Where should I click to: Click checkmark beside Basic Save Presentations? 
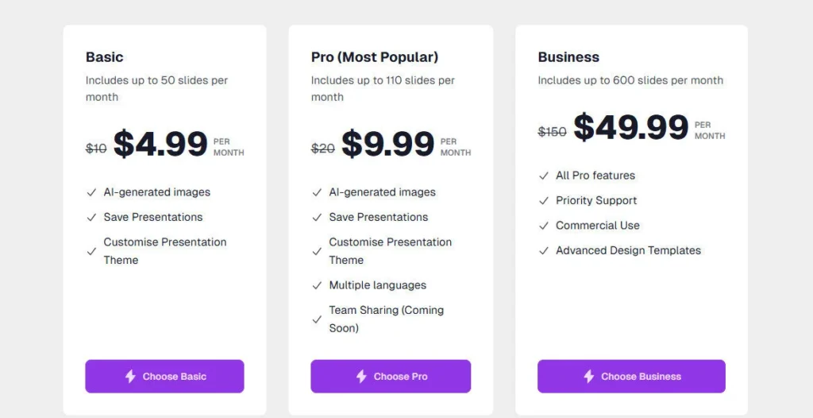[91, 217]
